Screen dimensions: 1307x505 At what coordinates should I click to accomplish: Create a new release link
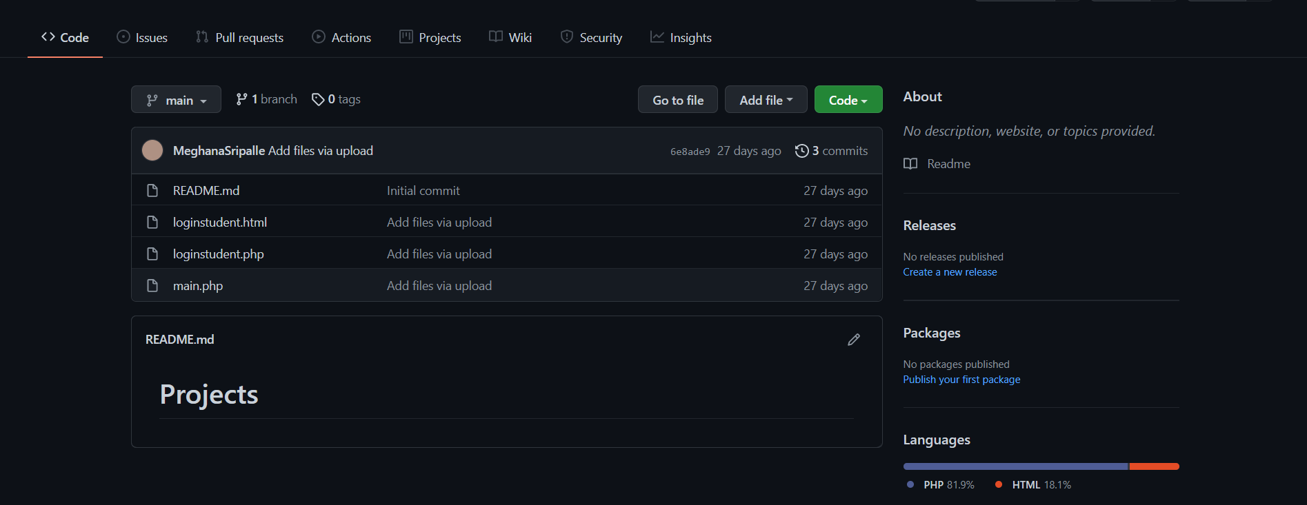pos(950,271)
